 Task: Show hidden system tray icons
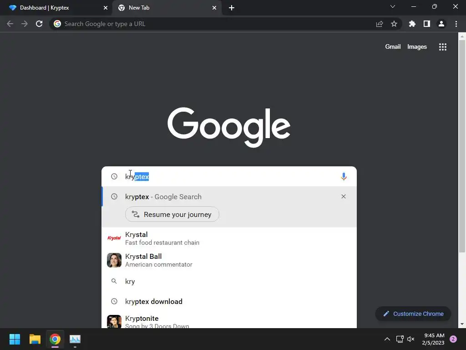tap(387, 339)
